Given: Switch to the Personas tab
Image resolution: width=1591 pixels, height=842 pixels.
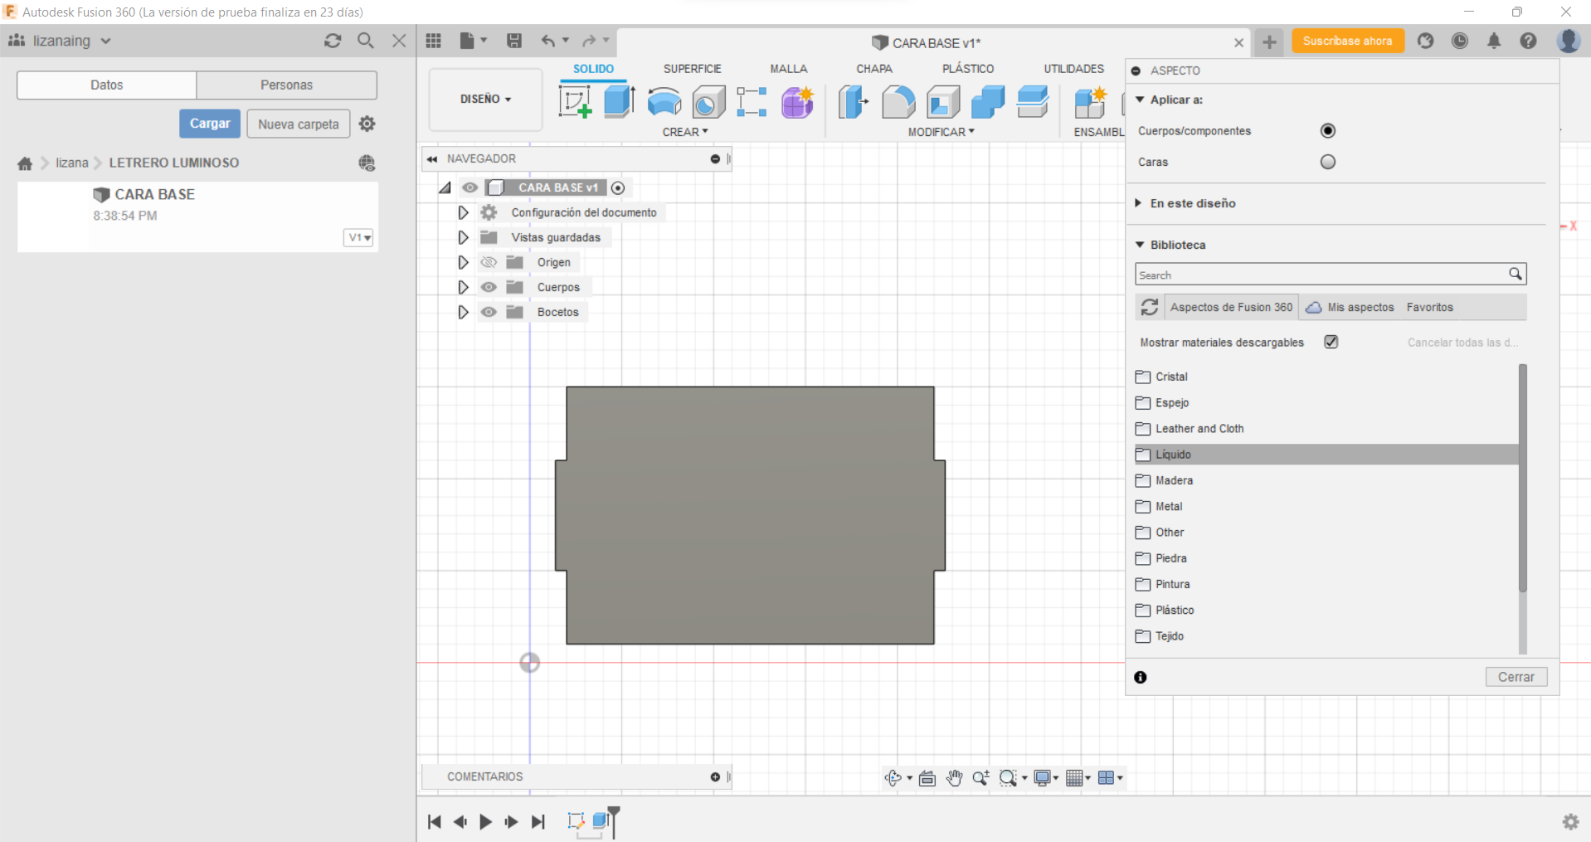Looking at the screenshot, I should (286, 85).
